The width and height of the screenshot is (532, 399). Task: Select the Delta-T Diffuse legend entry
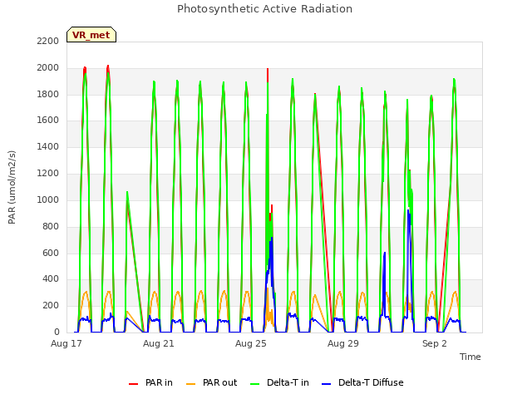pyautogui.click(x=362, y=382)
